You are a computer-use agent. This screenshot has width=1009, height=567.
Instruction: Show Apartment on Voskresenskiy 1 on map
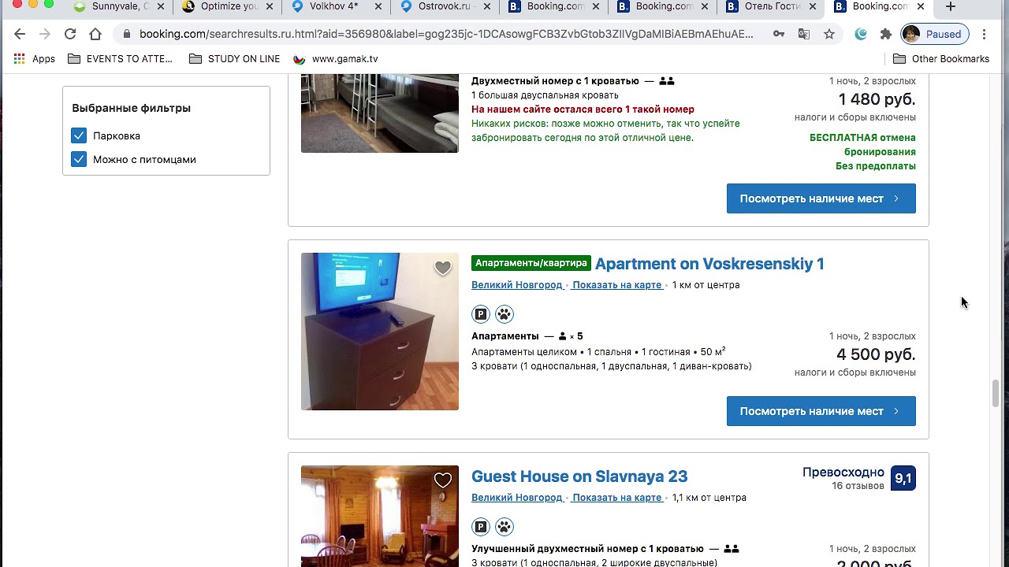pos(617,285)
